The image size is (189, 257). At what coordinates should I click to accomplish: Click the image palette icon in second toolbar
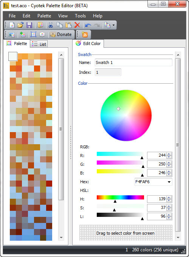click(x=12, y=34)
